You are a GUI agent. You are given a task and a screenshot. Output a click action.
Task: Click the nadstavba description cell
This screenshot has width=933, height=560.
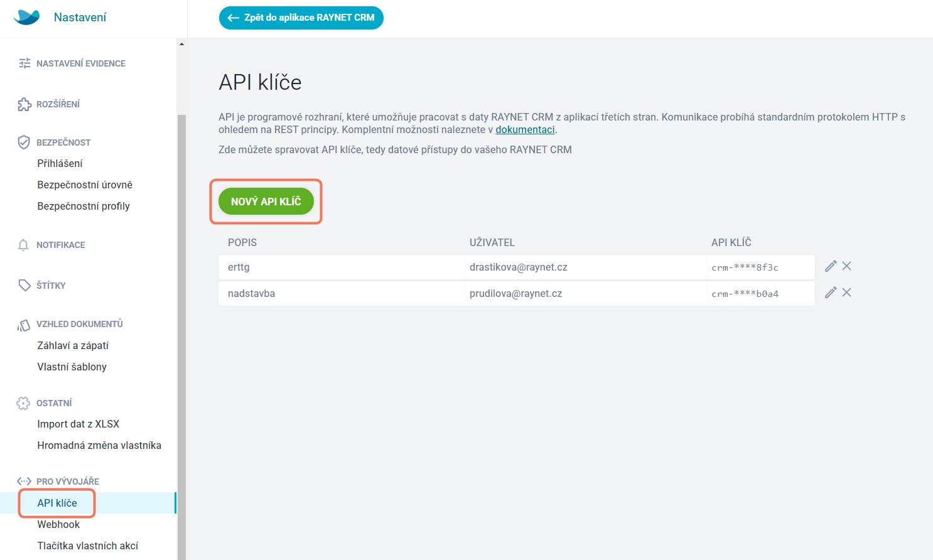tap(342, 294)
